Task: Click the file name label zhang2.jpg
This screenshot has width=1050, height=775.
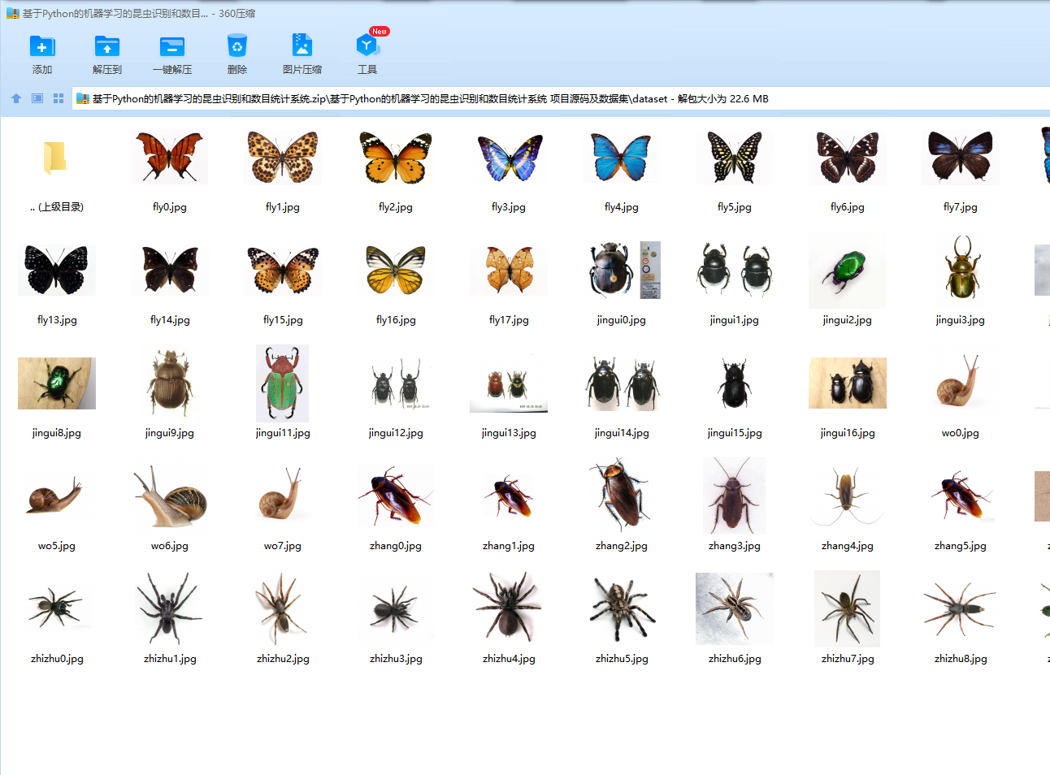Action: 622,546
